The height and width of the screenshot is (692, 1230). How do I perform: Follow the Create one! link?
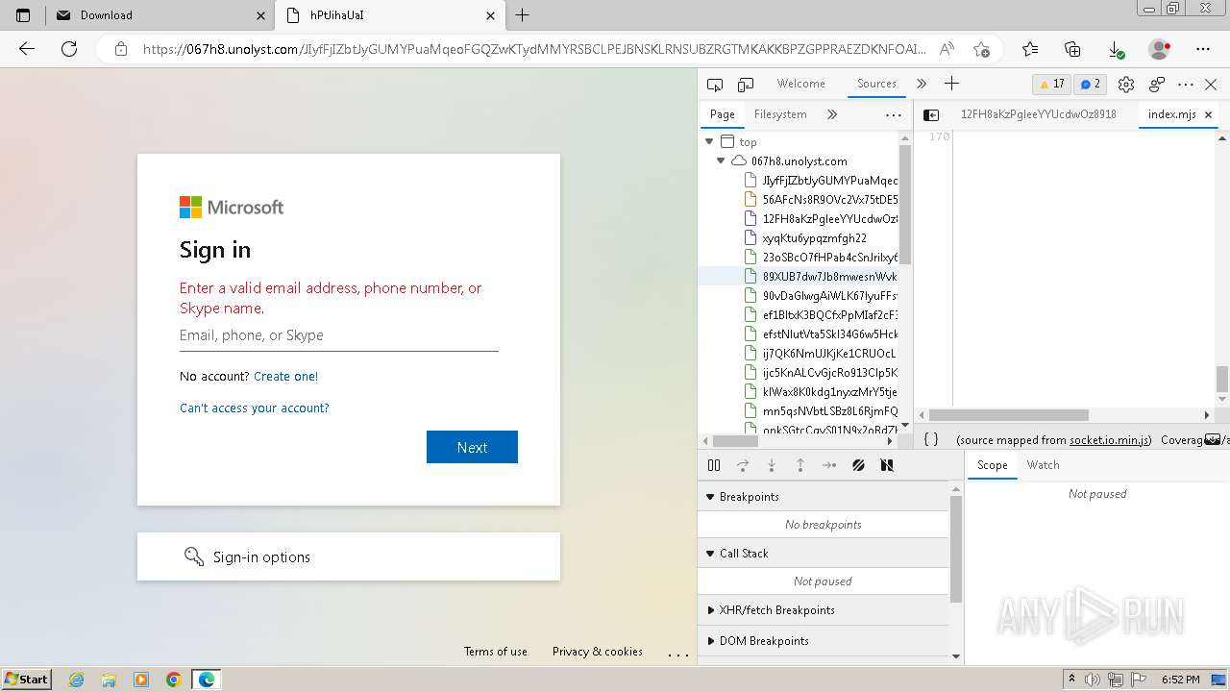(x=285, y=376)
